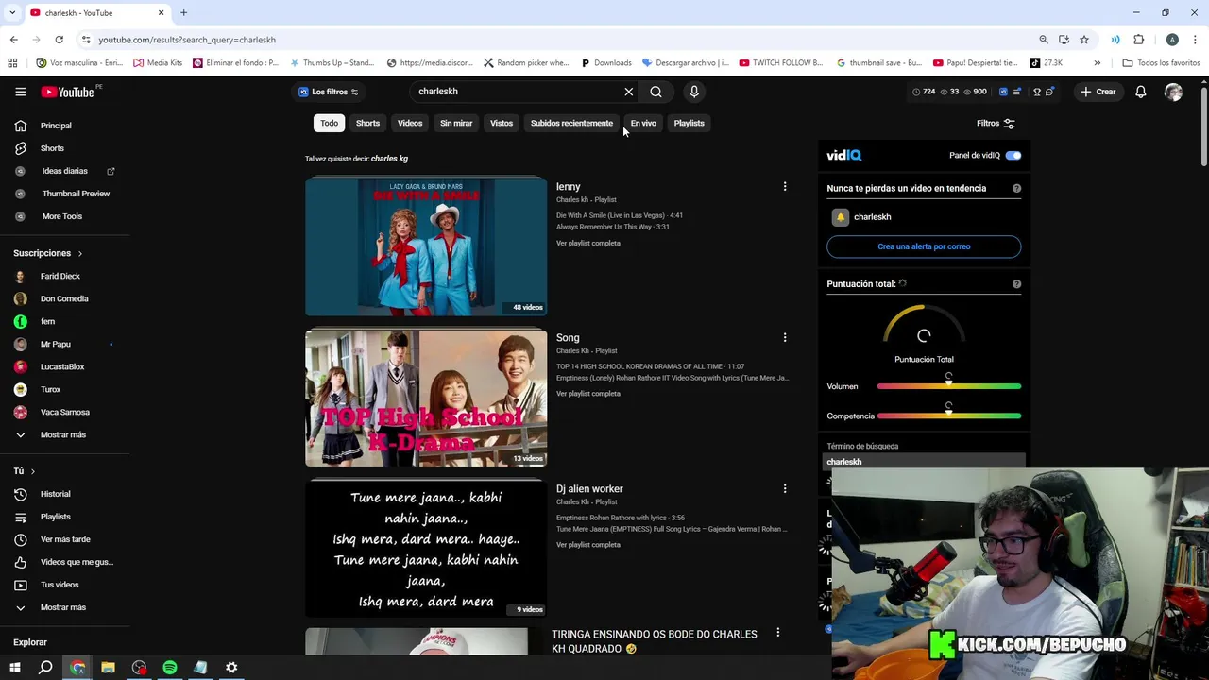Click Competencia gauge bar

tap(948, 416)
